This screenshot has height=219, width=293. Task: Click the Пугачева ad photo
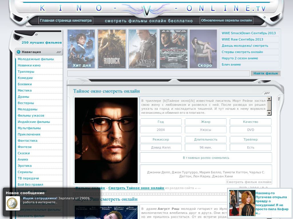[242, 203]
